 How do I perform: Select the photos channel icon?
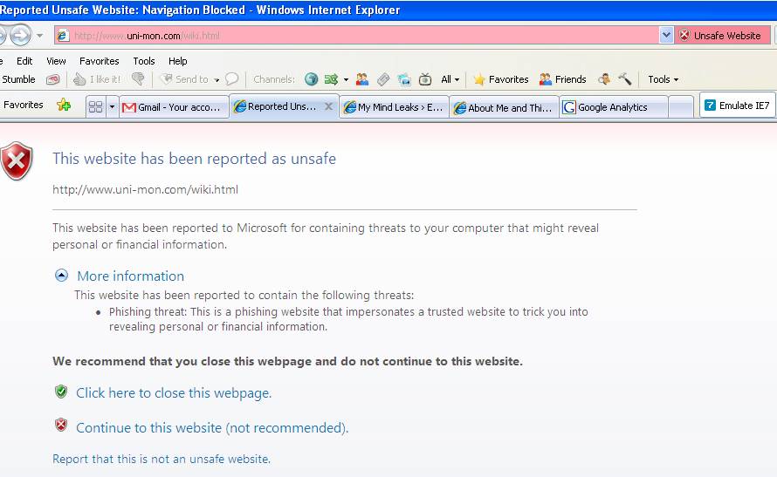point(404,79)
